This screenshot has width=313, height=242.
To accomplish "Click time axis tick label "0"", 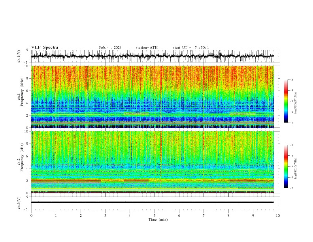I will 31,216.
